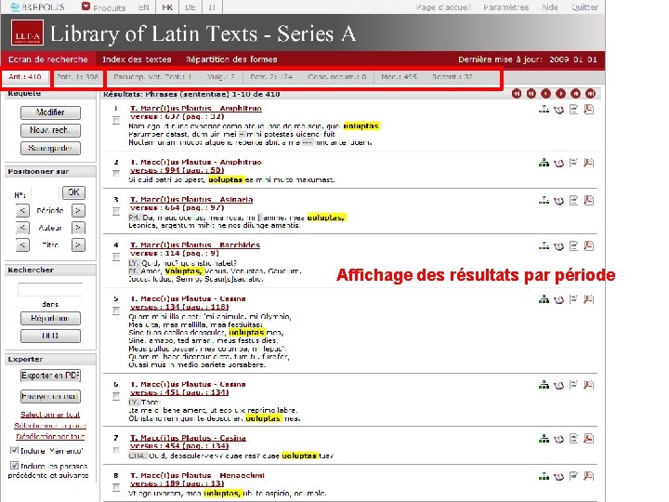Move to the next Titre
669x502 pixels.
(78, 245)
